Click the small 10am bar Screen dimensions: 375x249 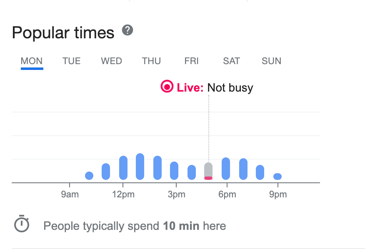click(89, 176)
